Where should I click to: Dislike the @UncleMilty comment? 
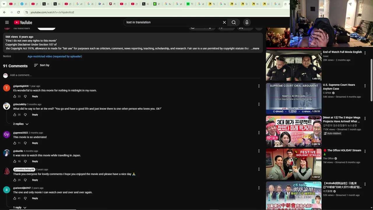25,115
